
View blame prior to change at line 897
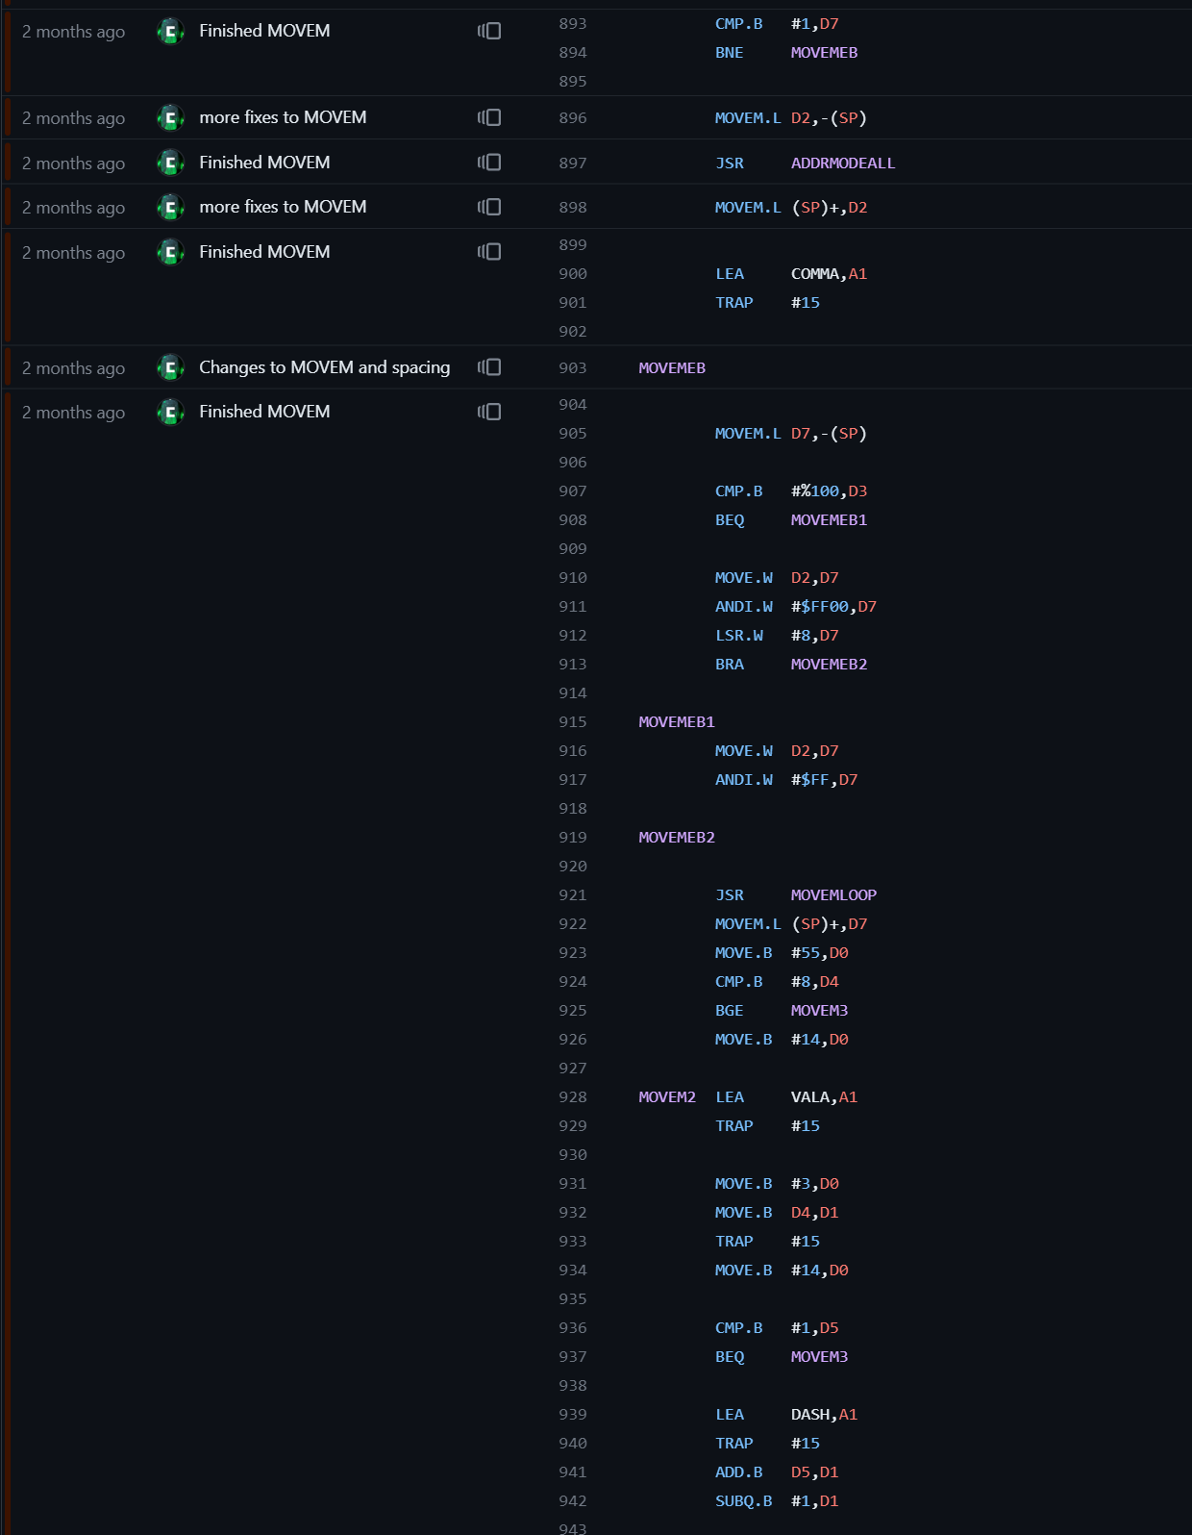489,163
